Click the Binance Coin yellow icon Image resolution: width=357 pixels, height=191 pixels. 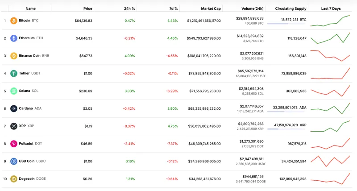click(14, 56)
